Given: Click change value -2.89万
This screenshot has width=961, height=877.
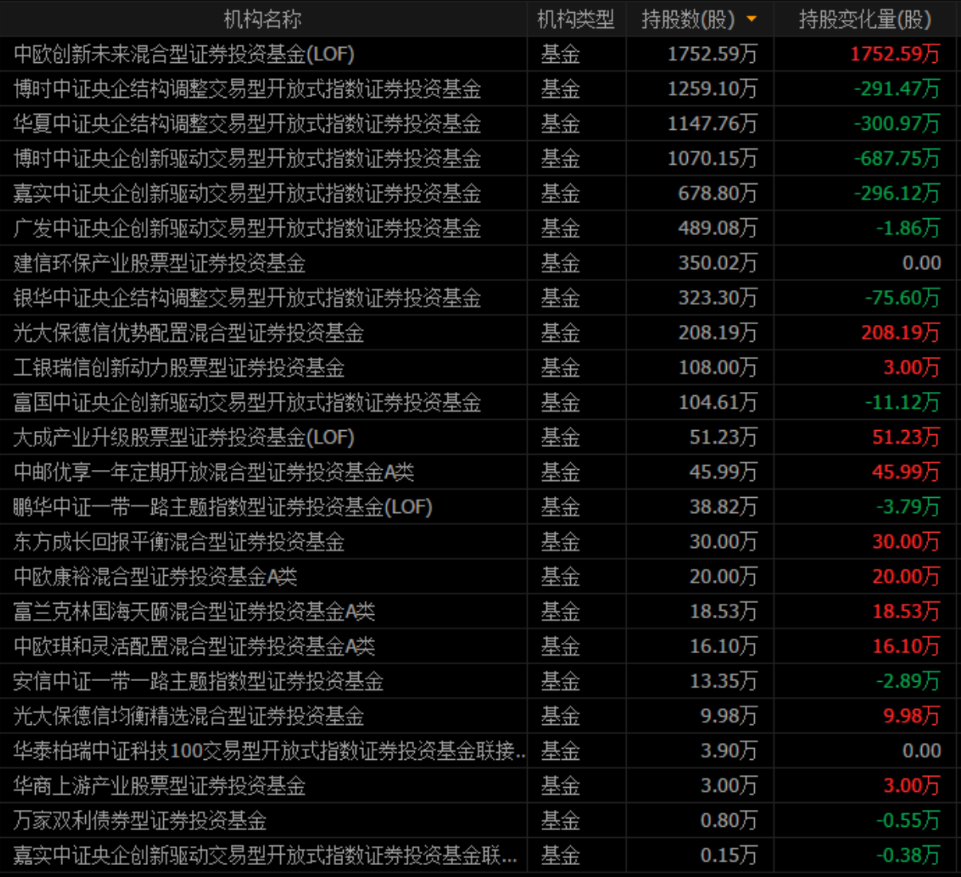Looking at the screenshot, I should 908,681.
